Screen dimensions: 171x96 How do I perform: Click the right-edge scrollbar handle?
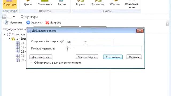pyautogui.click(x=168, y=23)
